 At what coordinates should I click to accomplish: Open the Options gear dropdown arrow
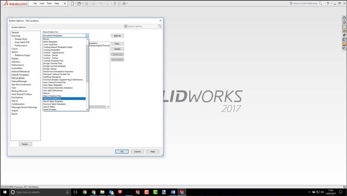pos(128,3)
